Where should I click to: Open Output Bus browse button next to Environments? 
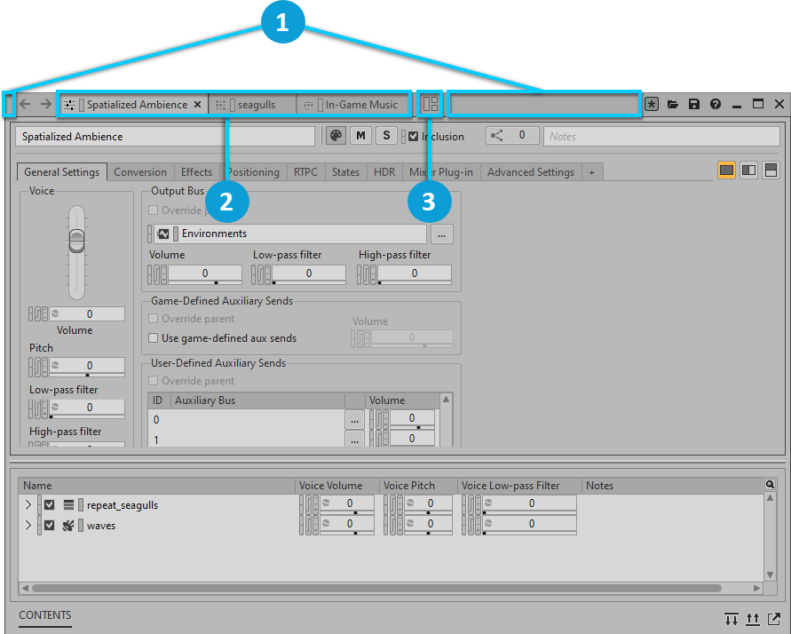(443, 234)
